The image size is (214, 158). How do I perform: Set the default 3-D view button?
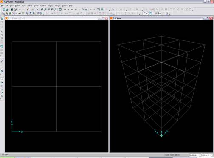click(x=65, y=9)
